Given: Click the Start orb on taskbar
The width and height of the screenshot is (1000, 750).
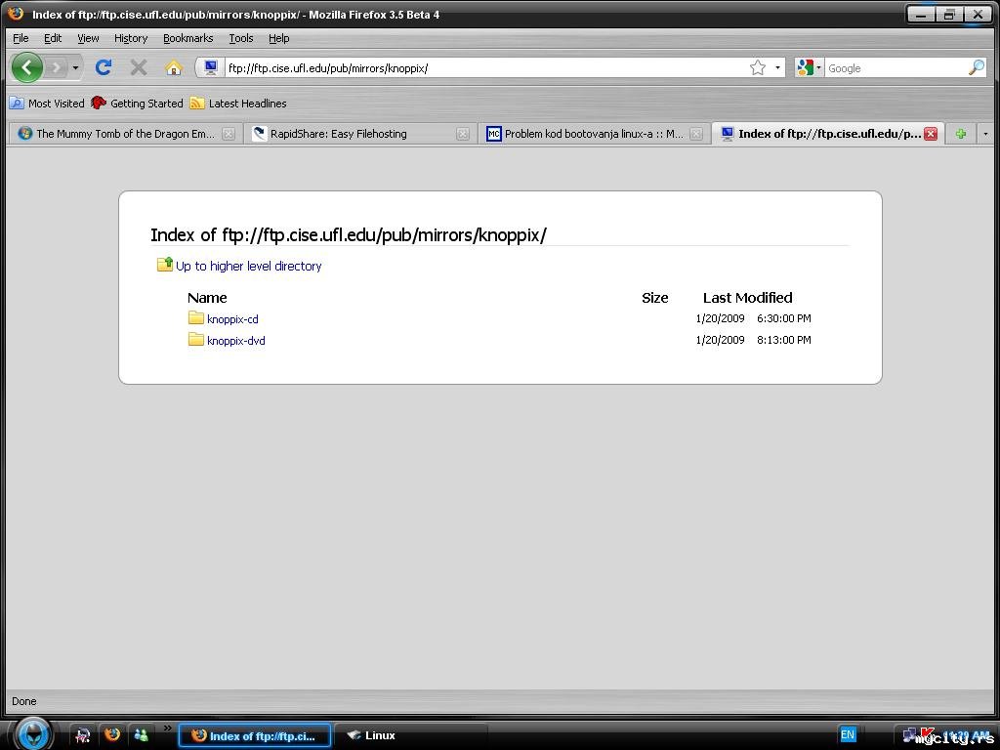Looking at the screenshot, I should coord(33,733).
